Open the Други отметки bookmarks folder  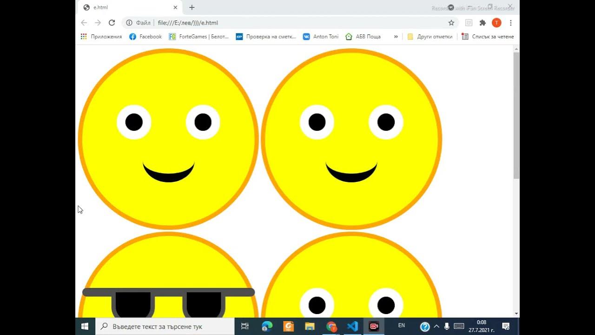click(430, 36)
